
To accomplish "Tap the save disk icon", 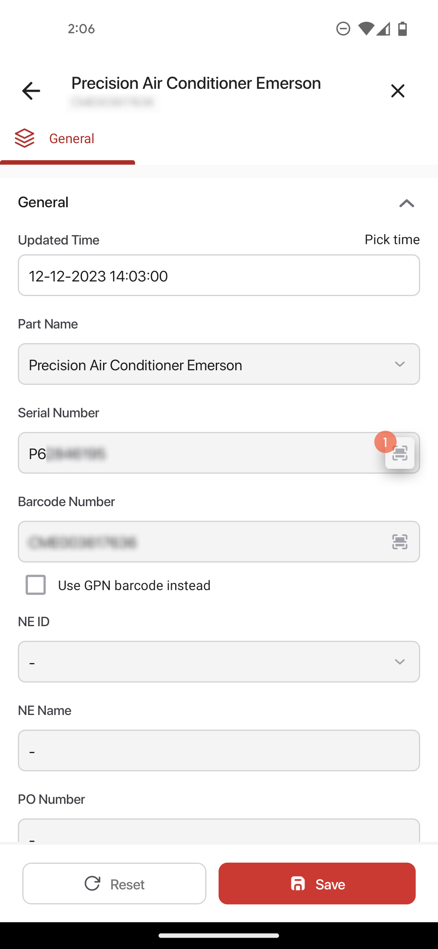I will click(x=298, y=884).
